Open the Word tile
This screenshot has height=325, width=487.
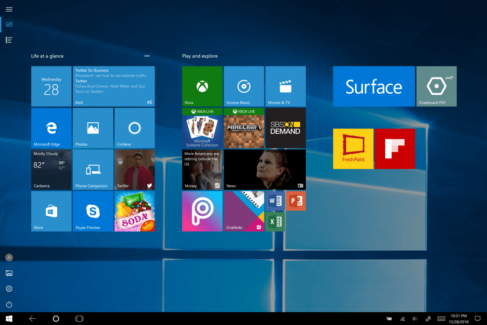pyautogui.click(x=275, y=201)
